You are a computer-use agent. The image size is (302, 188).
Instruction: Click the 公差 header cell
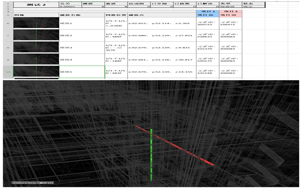click(70, 3)
